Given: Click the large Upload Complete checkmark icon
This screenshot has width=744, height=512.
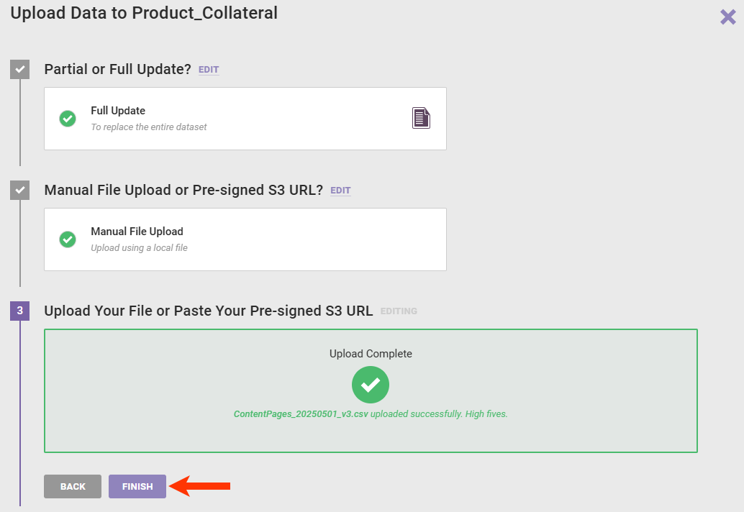Looking at the screenshot, I should [x=371, y=385].
